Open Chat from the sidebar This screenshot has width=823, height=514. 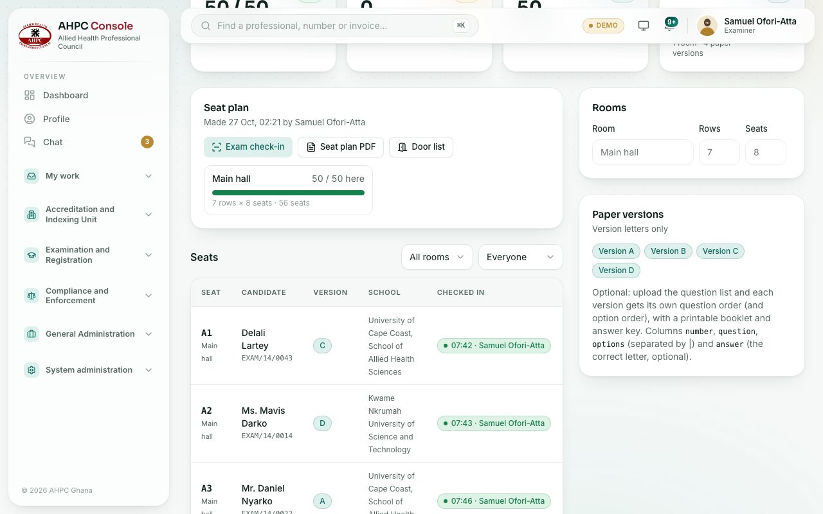tap(89, 142)
